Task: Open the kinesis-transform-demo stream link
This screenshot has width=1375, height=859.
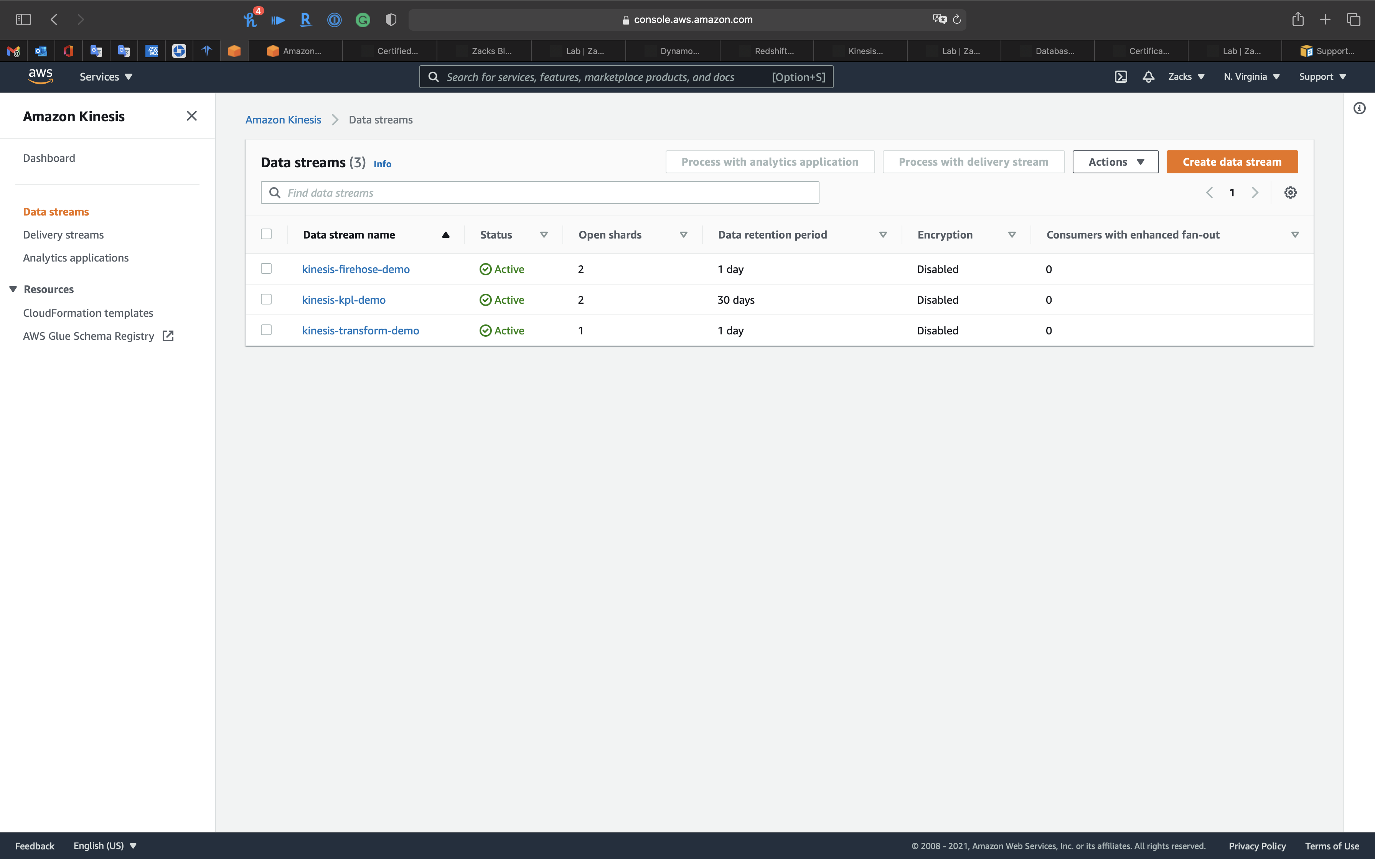Action: (x=360, y=331)
